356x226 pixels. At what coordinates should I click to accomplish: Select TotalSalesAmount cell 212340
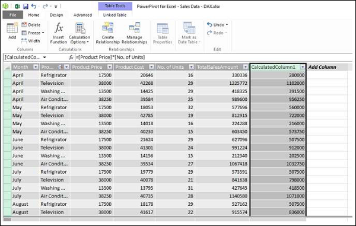click(222, 155)
